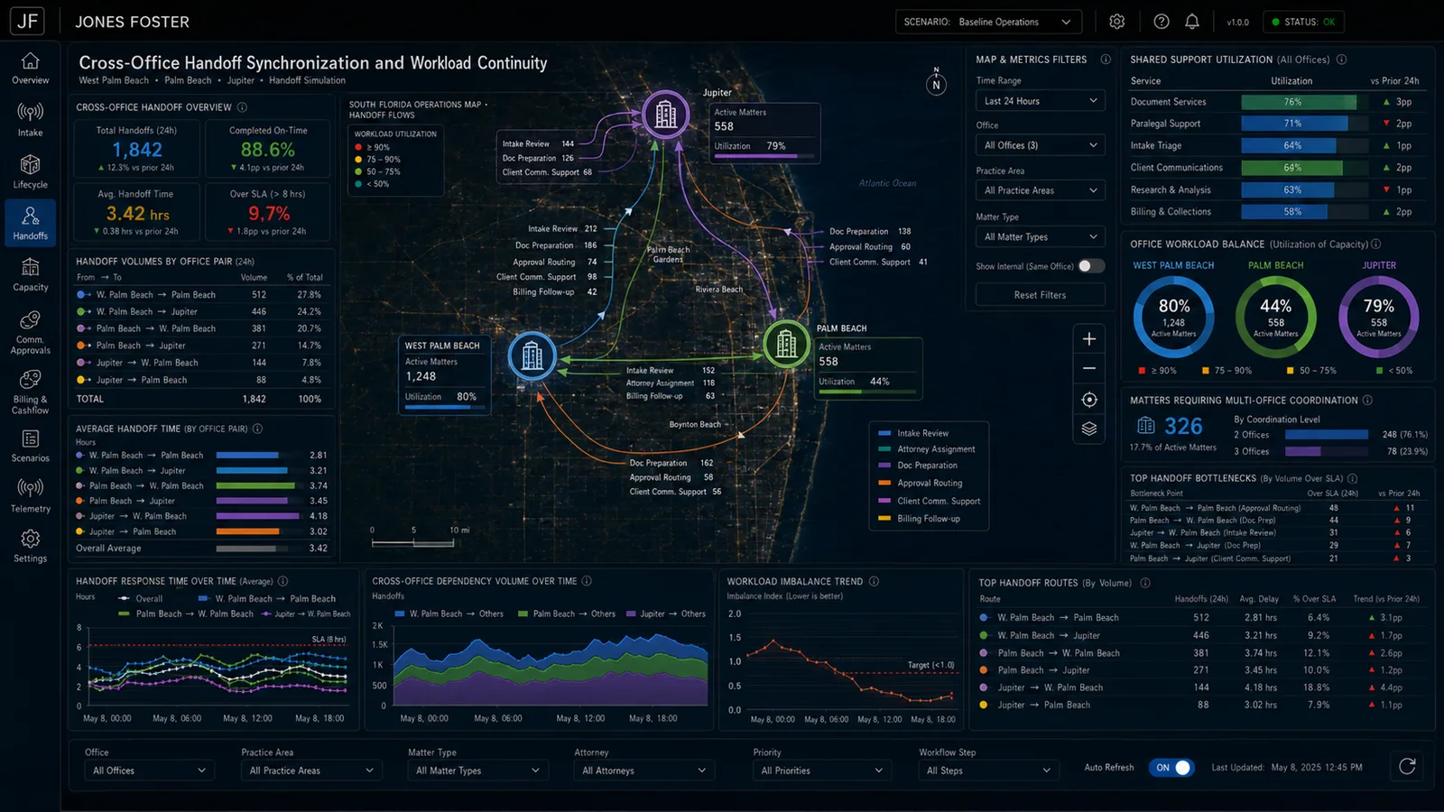Open the Capacity sidebar section
This screenshot has width=1444, height=812.
pos(30,275)
